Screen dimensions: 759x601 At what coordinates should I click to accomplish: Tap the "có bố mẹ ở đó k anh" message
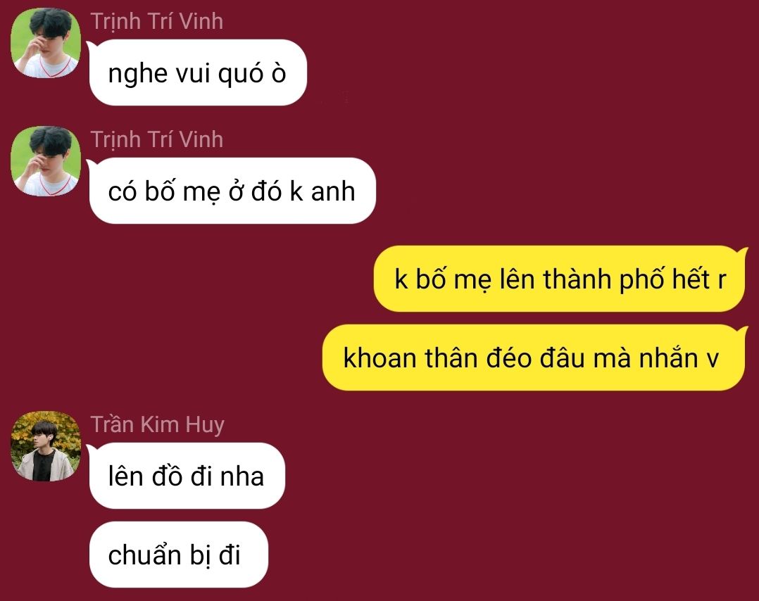tap(232, 191)
